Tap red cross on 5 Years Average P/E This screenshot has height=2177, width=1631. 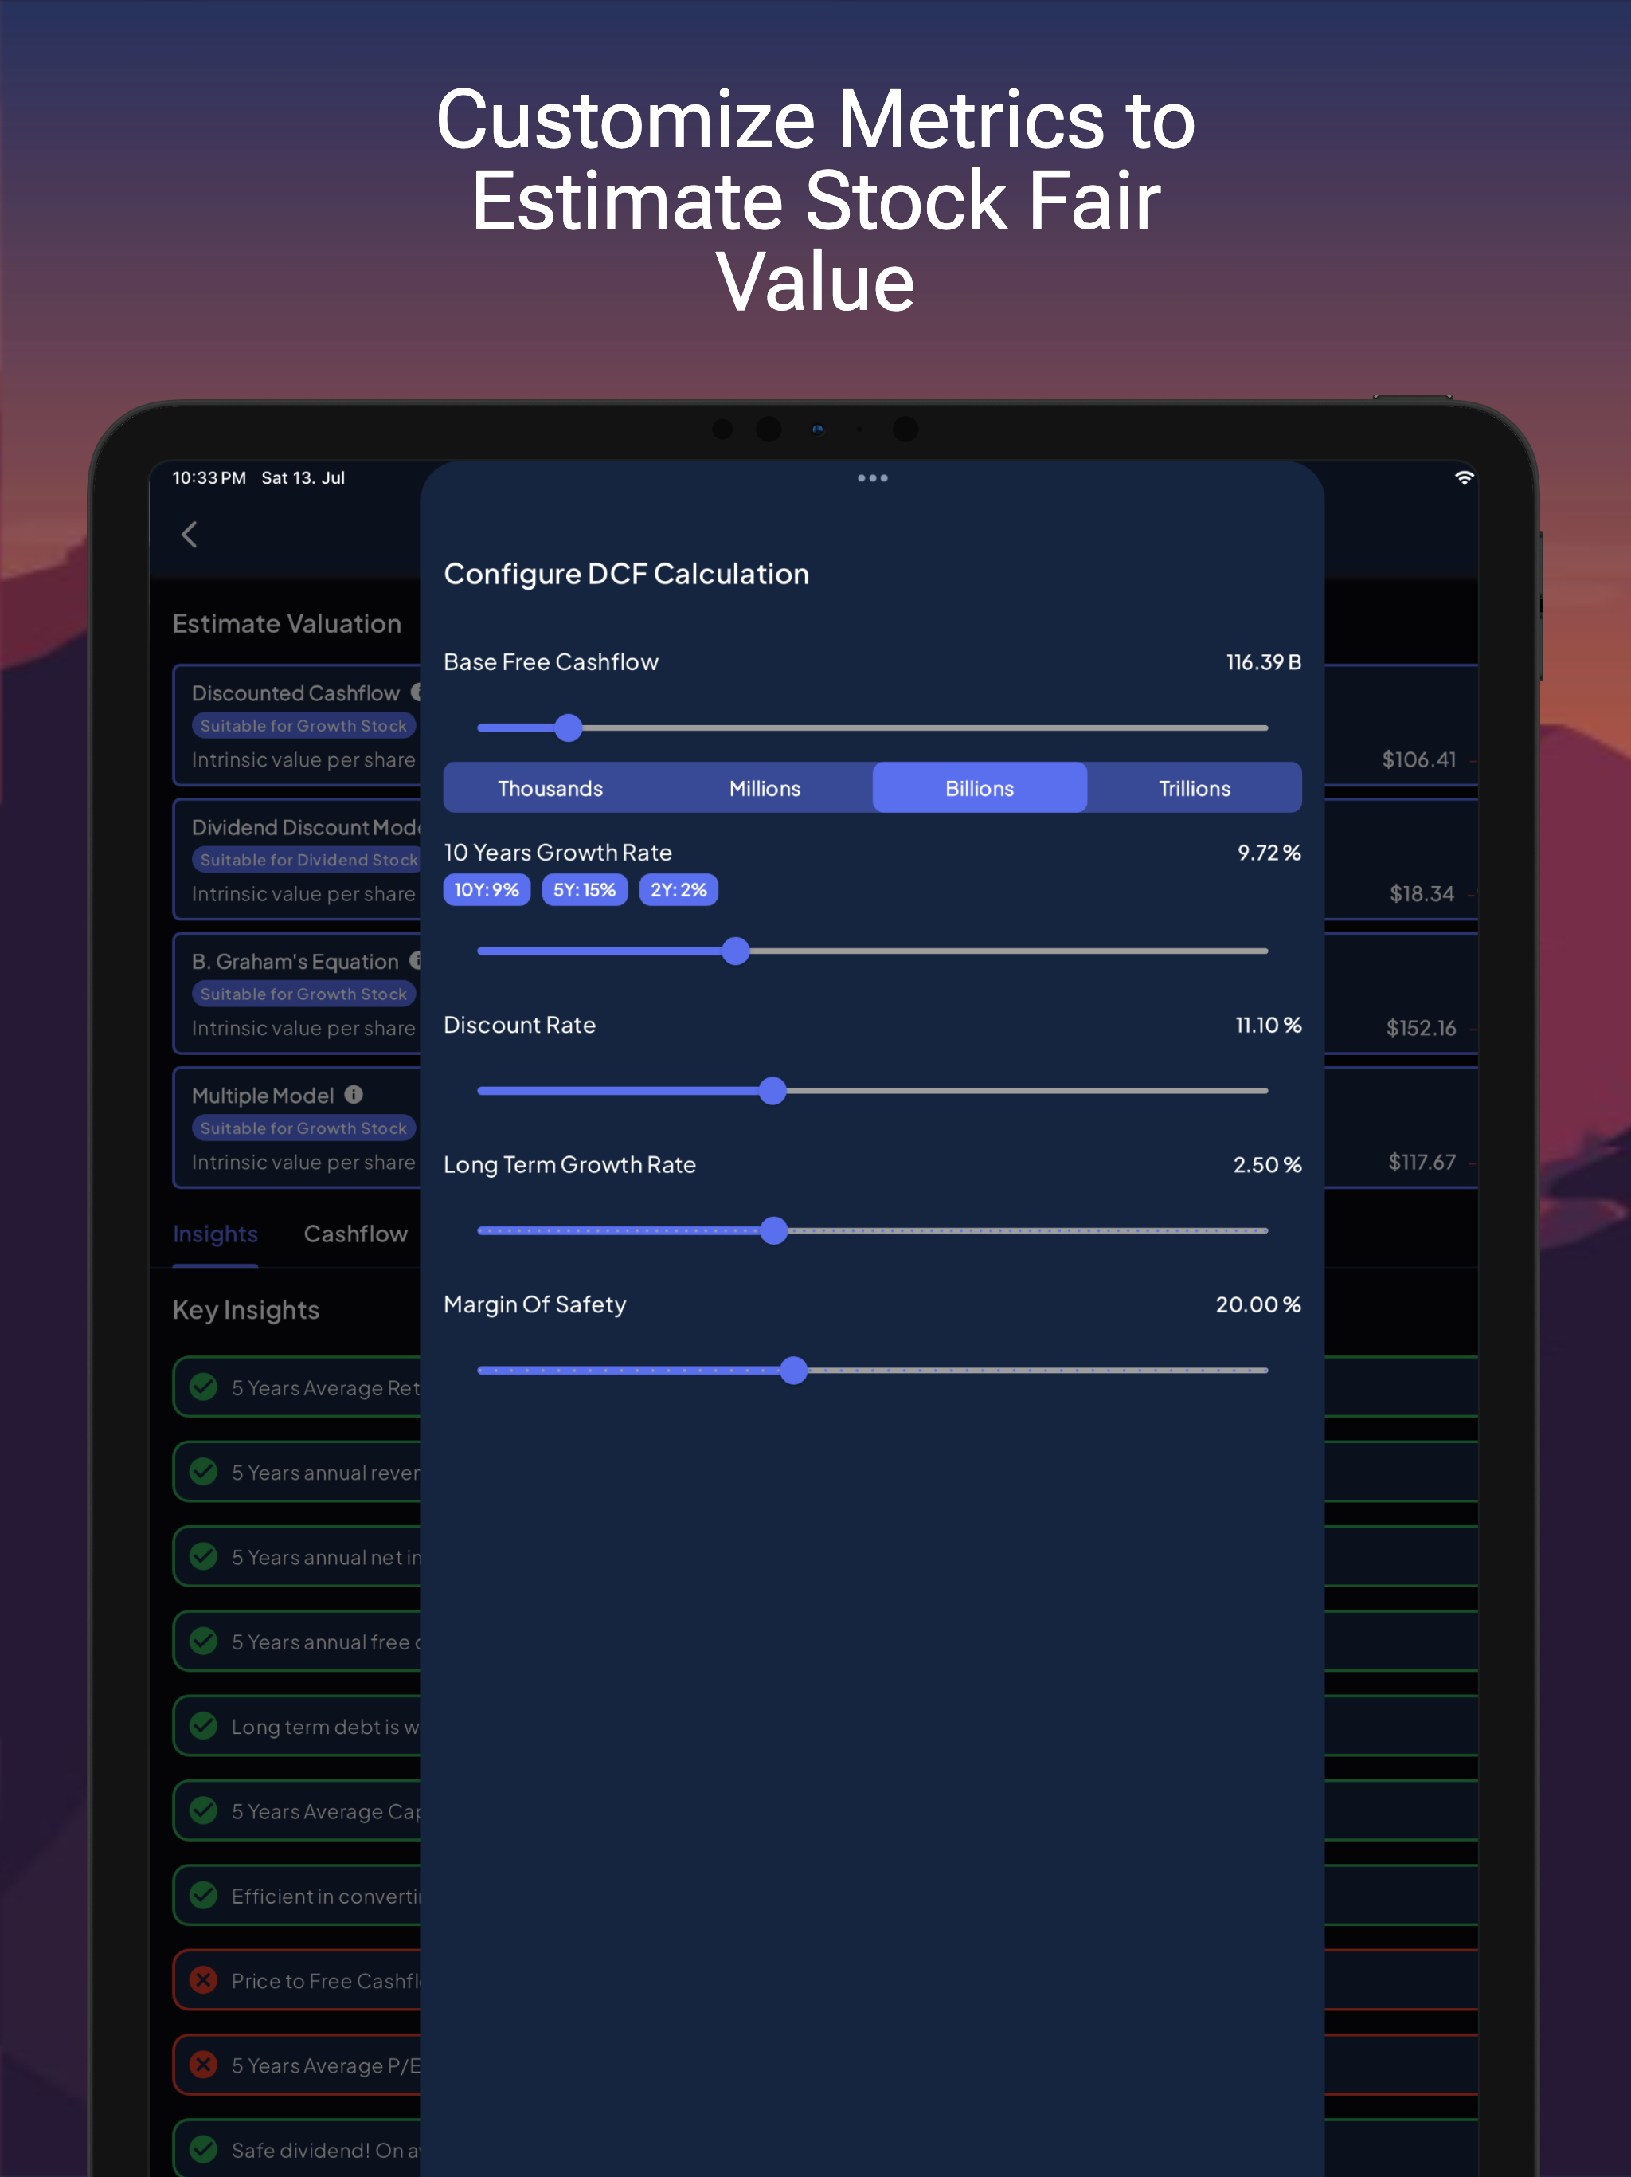204,2064
